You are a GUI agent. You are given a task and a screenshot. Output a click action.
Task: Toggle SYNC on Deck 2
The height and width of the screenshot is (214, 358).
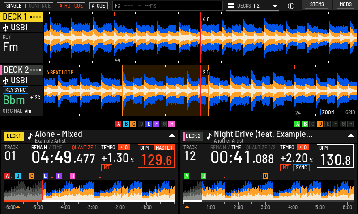pos(301,168)
